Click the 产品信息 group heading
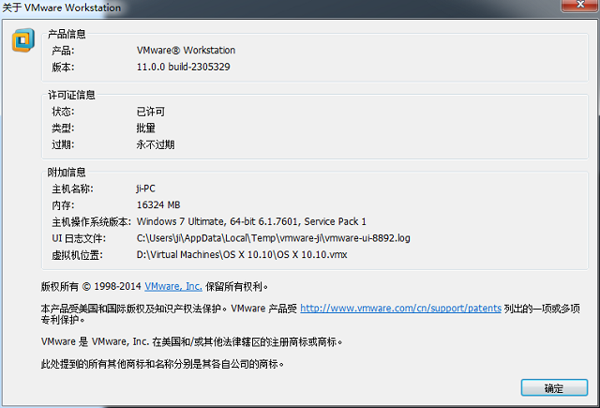600x408 pixels. point(67,34)
